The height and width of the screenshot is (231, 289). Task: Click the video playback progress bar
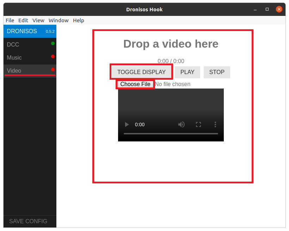coord(171,133)
